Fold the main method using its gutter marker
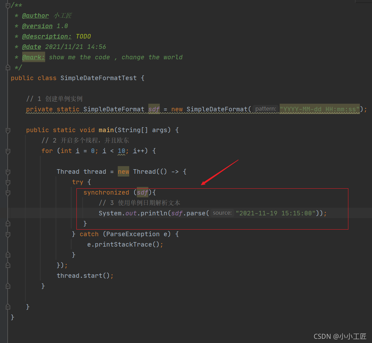 coord(8,130)
